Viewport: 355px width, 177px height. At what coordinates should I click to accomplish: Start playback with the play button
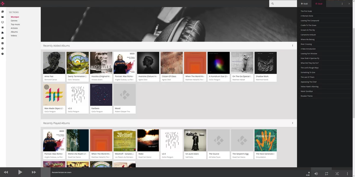click(x=20, y=172)
